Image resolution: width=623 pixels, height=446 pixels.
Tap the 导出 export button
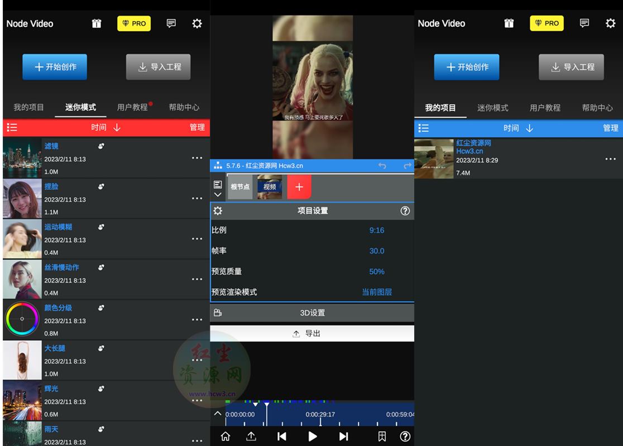click(x=312, y=333)
